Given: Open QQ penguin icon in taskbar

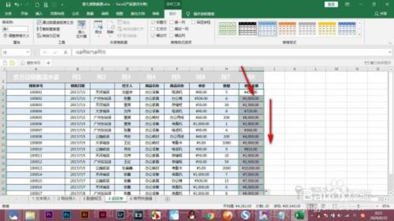Looking at the screenshot, I should tap(192, 215).
